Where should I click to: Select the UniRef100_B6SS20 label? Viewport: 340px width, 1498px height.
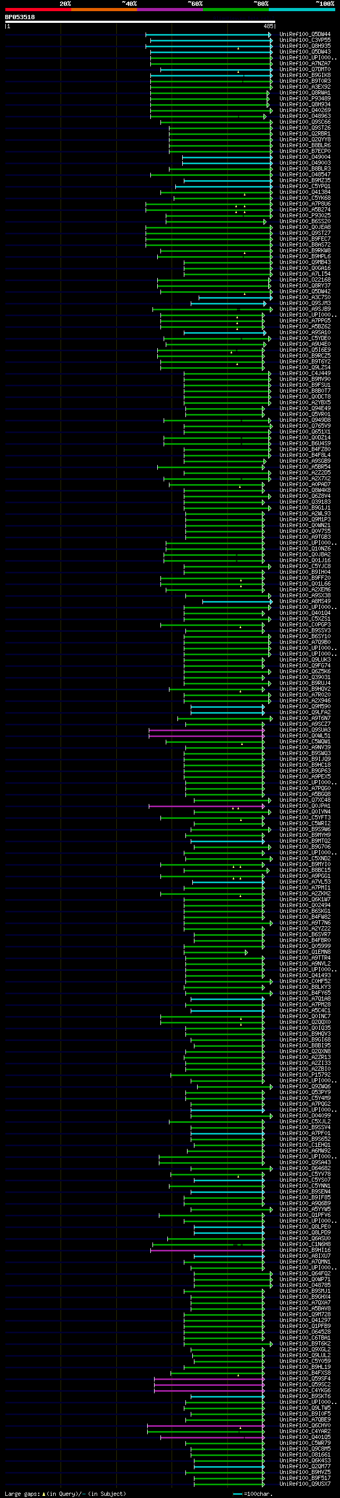304,221
